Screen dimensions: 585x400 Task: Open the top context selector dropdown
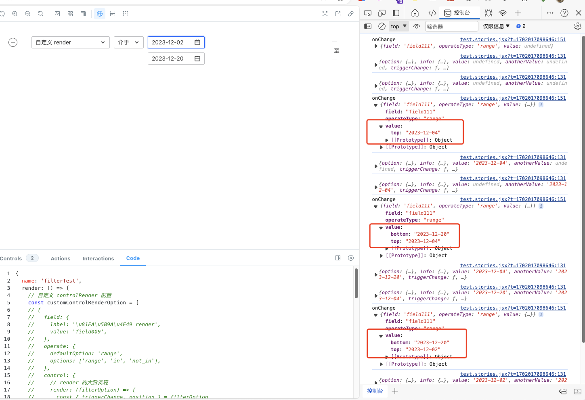[399, 26]
